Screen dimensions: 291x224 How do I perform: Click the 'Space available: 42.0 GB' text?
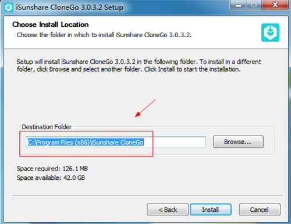point(51,177)
